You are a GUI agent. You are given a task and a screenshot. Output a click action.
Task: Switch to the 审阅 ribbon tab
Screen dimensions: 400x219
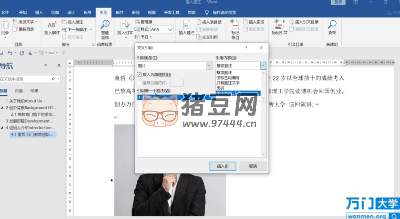pyautogui.click(x=135, y=12)
